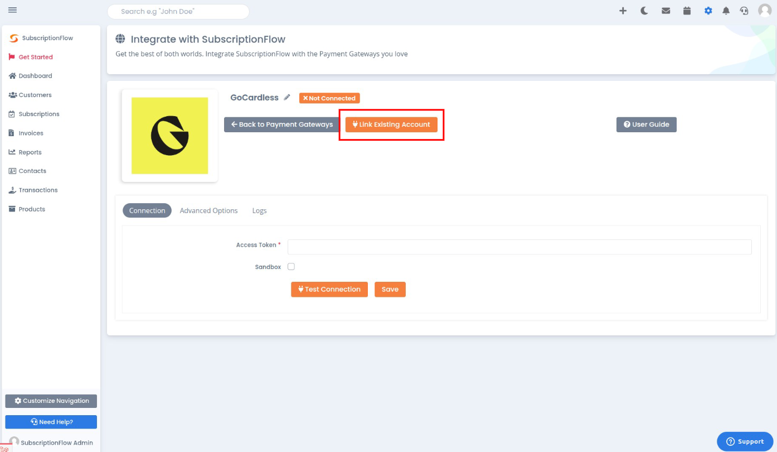Click the Save button

point(390,289)
